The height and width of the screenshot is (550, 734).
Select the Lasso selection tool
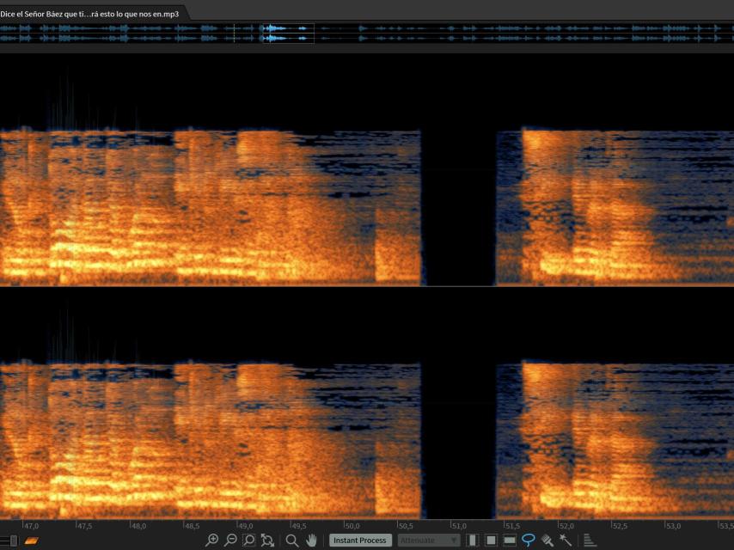529,541
